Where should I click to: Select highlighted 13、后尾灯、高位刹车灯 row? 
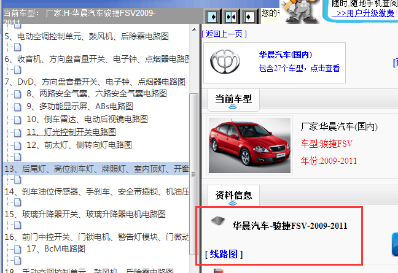click(x=96, y=169)
